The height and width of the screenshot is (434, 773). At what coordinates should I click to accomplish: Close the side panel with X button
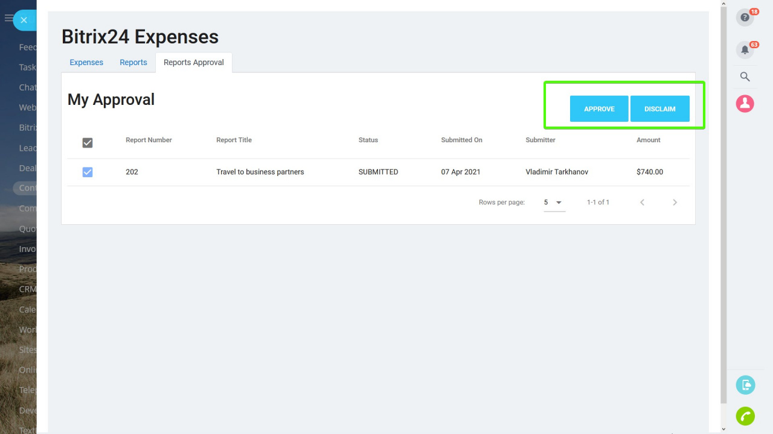click(24, 20)
